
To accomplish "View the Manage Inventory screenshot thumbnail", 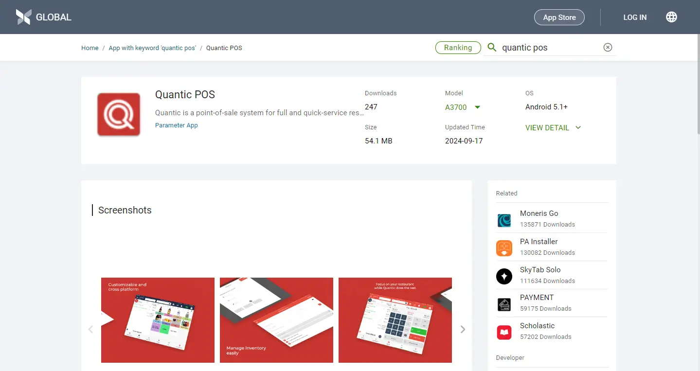I will [x=276, y=319].
